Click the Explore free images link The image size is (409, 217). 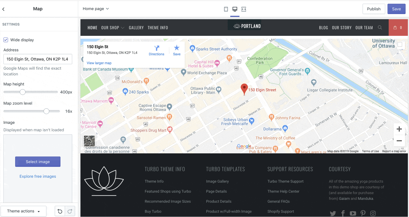click(x=38, y=176)
